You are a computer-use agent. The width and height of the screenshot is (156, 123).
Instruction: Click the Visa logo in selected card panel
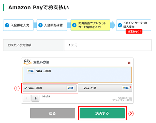pyautogui.click(x=31, y=71)
